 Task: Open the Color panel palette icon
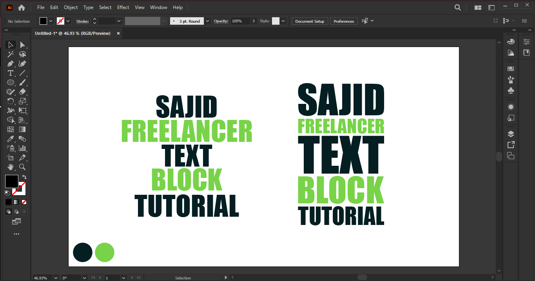coord(511,42)
